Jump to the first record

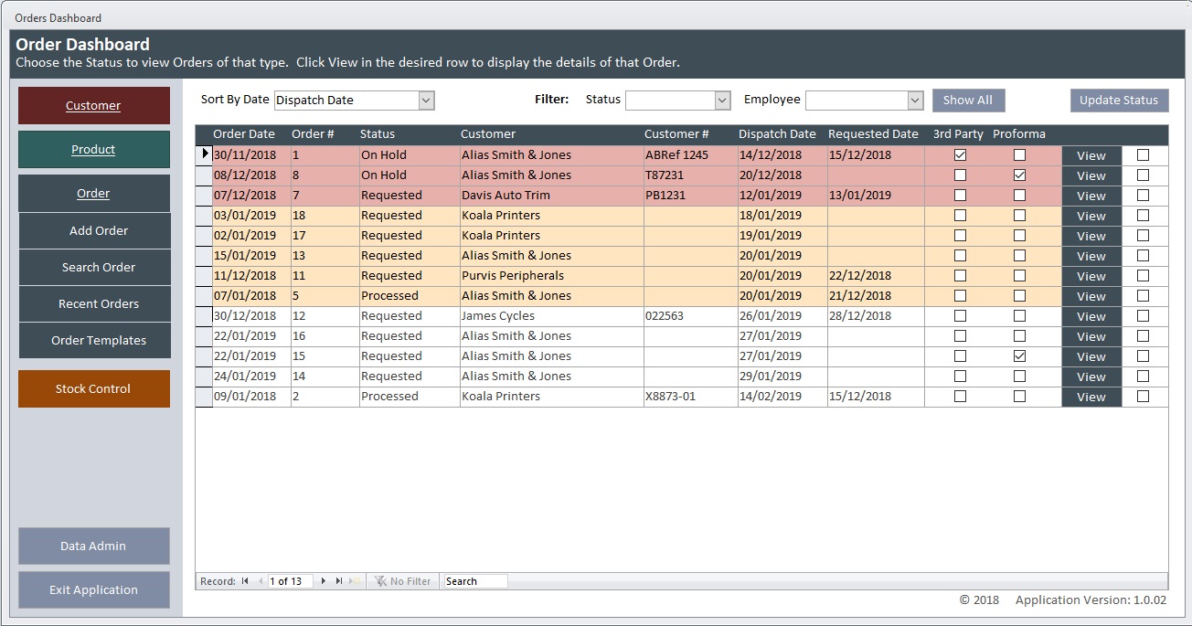pyautogui.click(x=244, y=580)
